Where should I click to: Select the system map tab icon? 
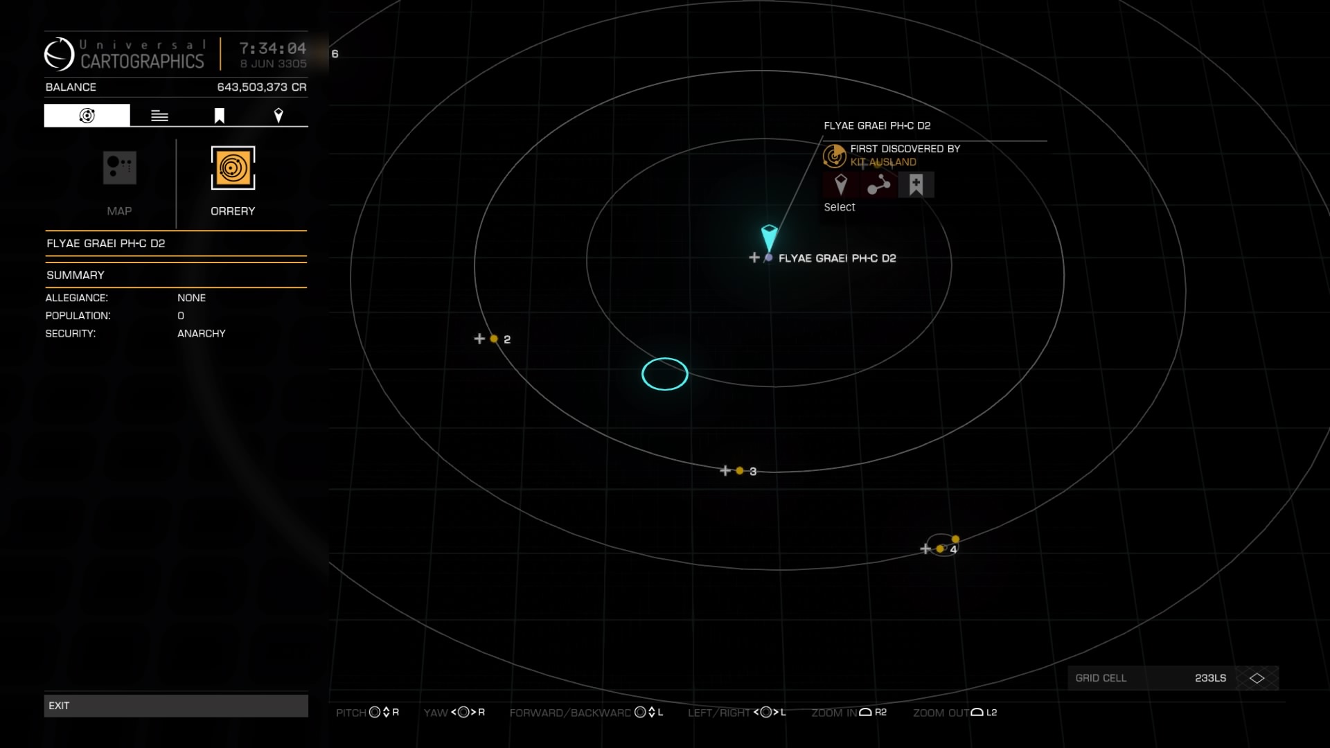87,116
